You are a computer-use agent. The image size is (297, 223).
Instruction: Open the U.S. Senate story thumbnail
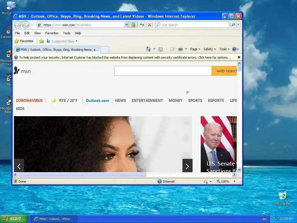(x=219, y=144)
